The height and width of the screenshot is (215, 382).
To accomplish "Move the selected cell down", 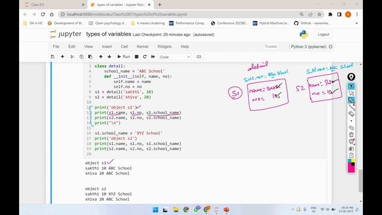I will [x=109, y=57].
